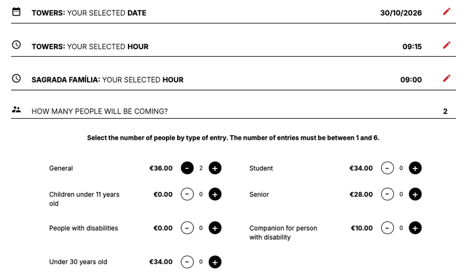This screenshot has height=278, width=467.
Task: Edit the Towers 09:15 hour pencil icon
Action: tap(447, 45)
